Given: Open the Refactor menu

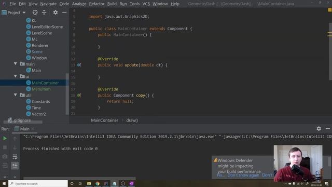Looking at the screenshot, I should (96, 4).
